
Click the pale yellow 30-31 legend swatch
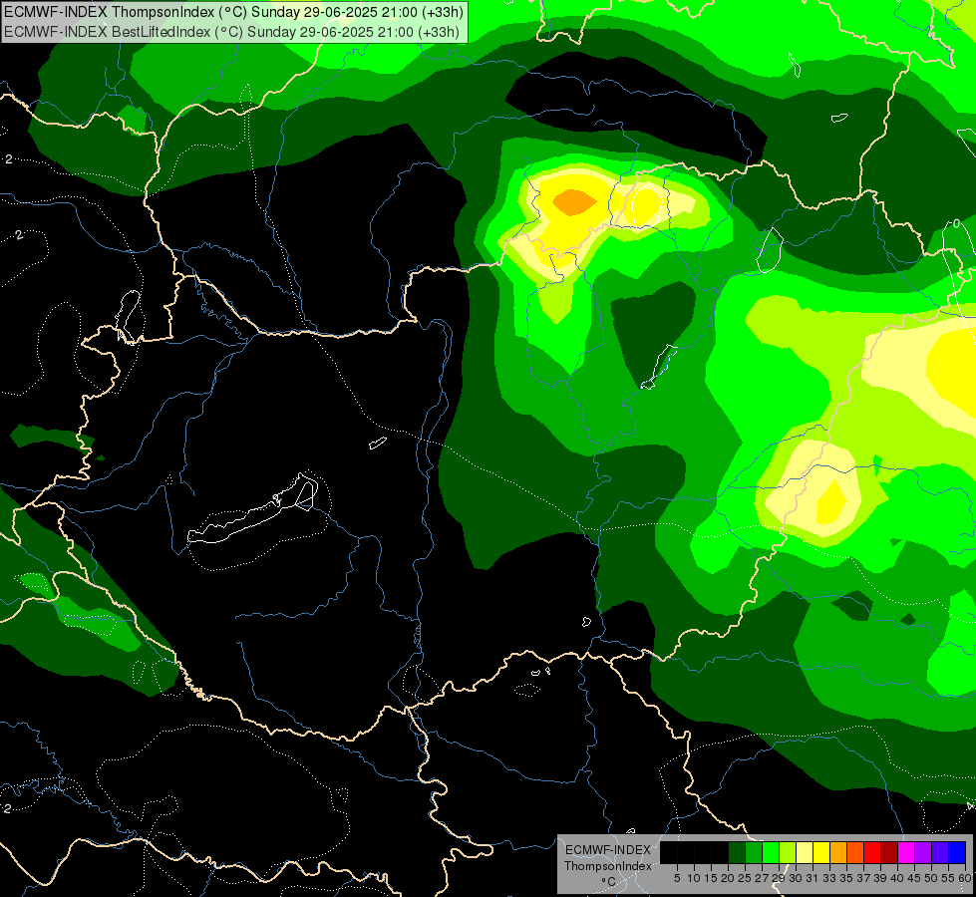pos(805,852)
